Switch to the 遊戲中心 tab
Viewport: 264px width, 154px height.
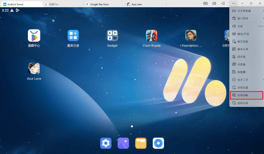pos(64,4)
